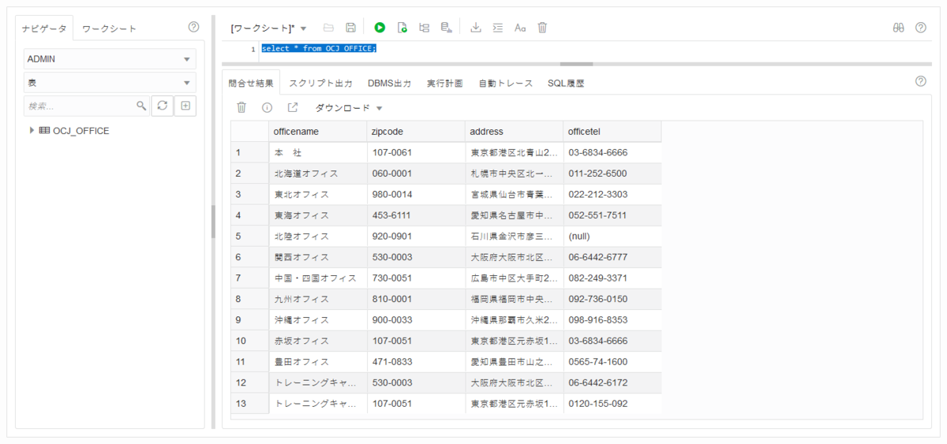Sort by the zipcode column header
This screenshot has width=947, height=444.
[x=416, y=131]
